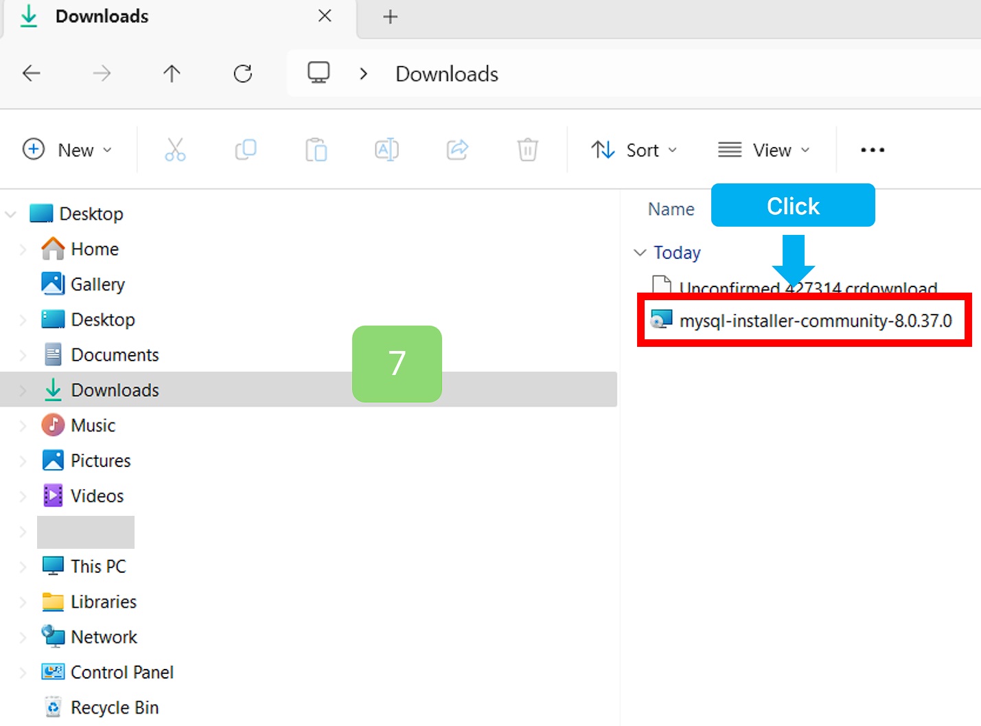Refresh the Downloads folder
This screenshot has height=726, width=981.
[x=243, y=73]
